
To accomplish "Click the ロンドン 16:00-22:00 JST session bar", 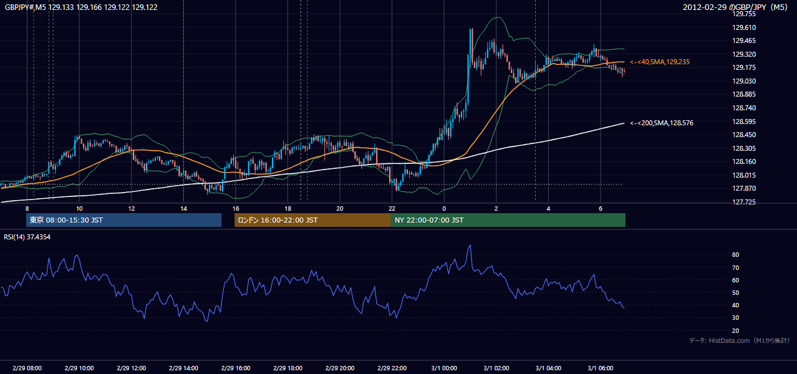I will 312,220.
